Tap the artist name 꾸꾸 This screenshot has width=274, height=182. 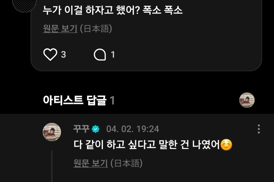pos(81,129)
